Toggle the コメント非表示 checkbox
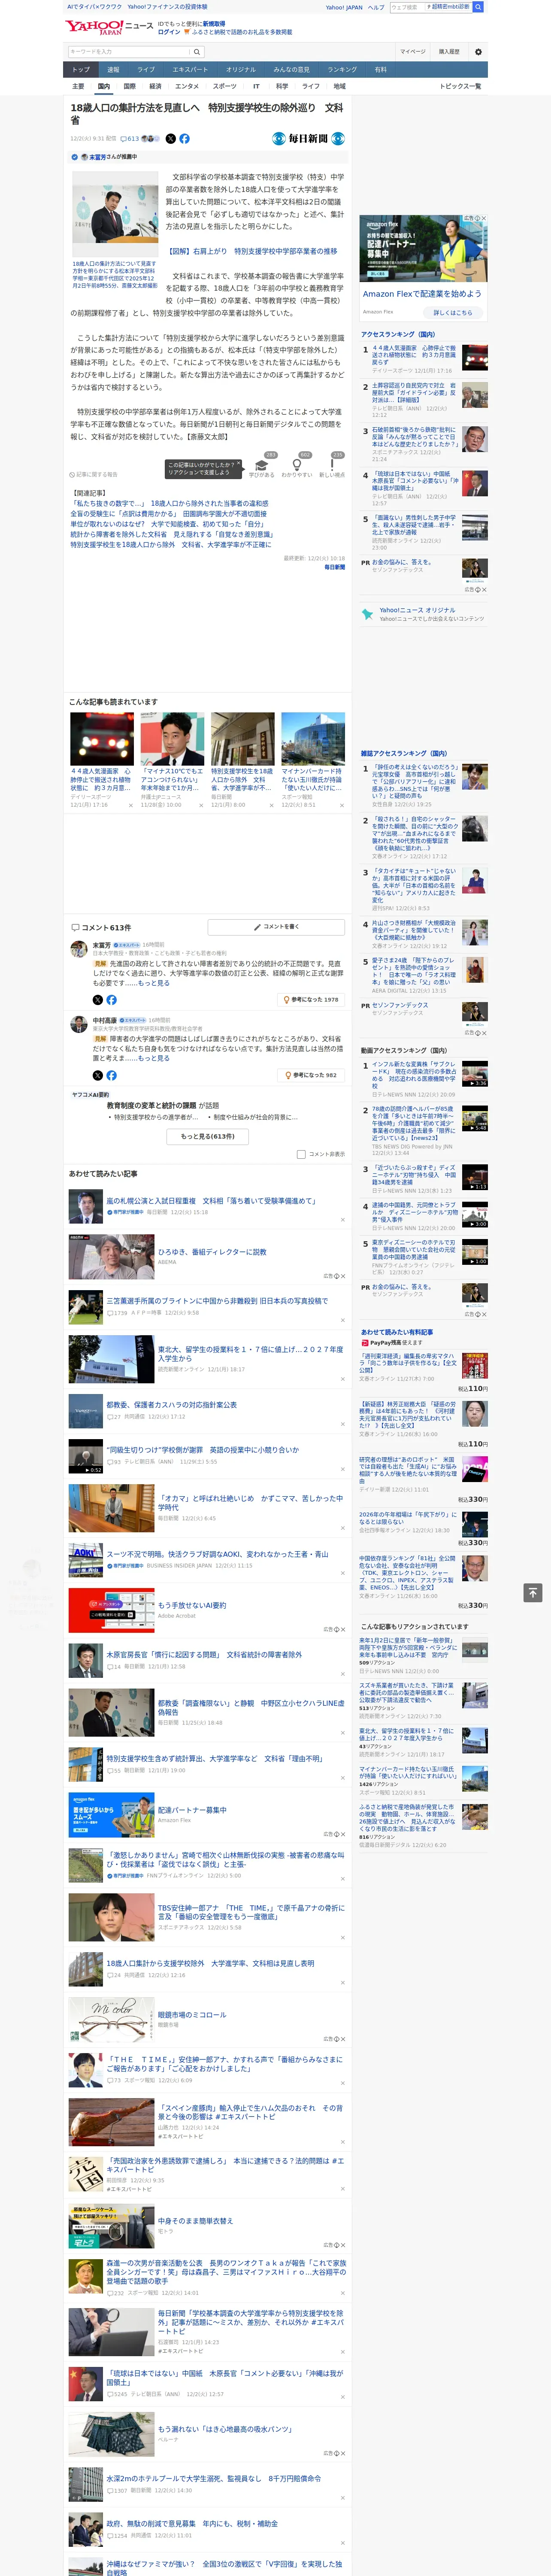Viewport: 551px width, 2576px height. (301, 1154)
